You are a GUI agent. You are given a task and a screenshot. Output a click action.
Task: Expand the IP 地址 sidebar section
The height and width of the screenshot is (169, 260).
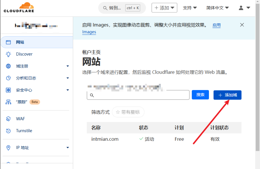pos(68,148)
